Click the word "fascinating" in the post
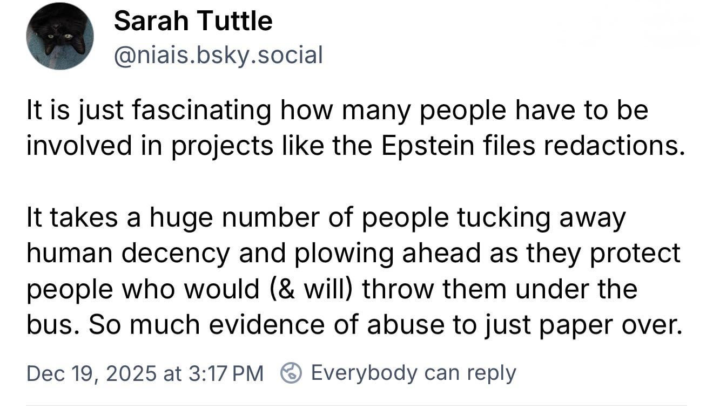713x416 pixels. (x=202, y=111)
